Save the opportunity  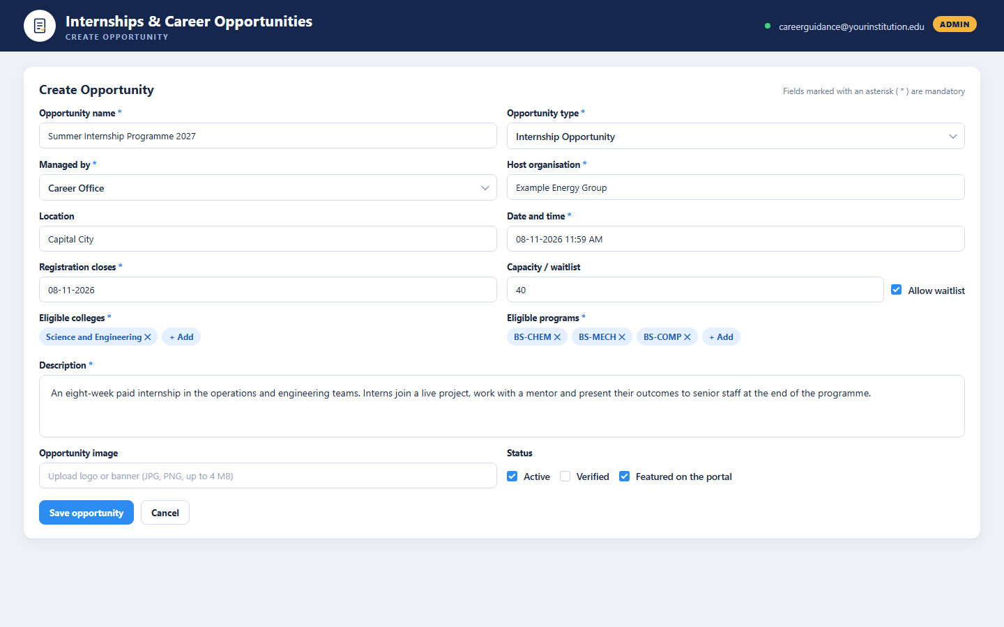click(x=86, y=513)
